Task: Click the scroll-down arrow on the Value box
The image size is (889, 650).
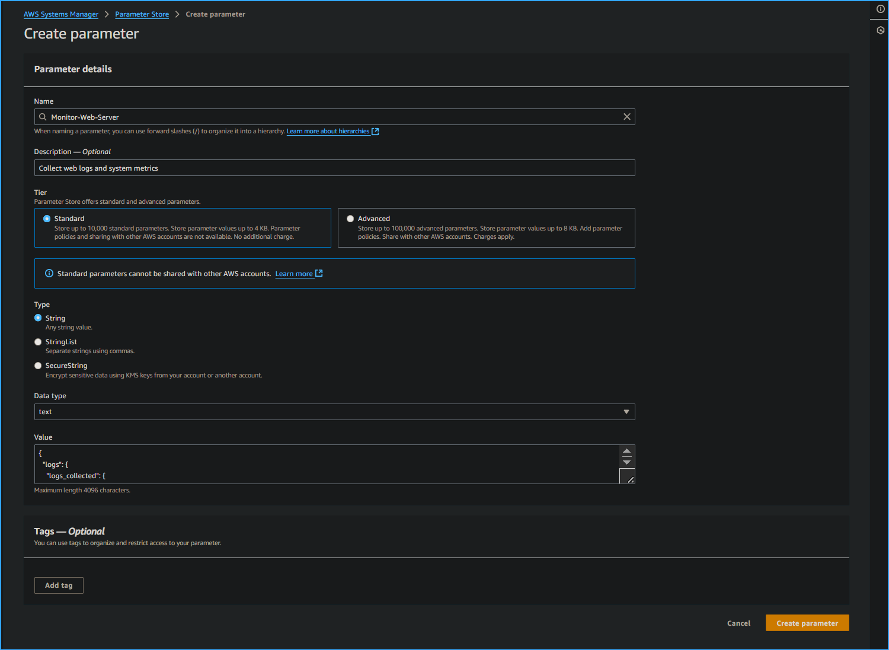Action: (x=627, y=463)
